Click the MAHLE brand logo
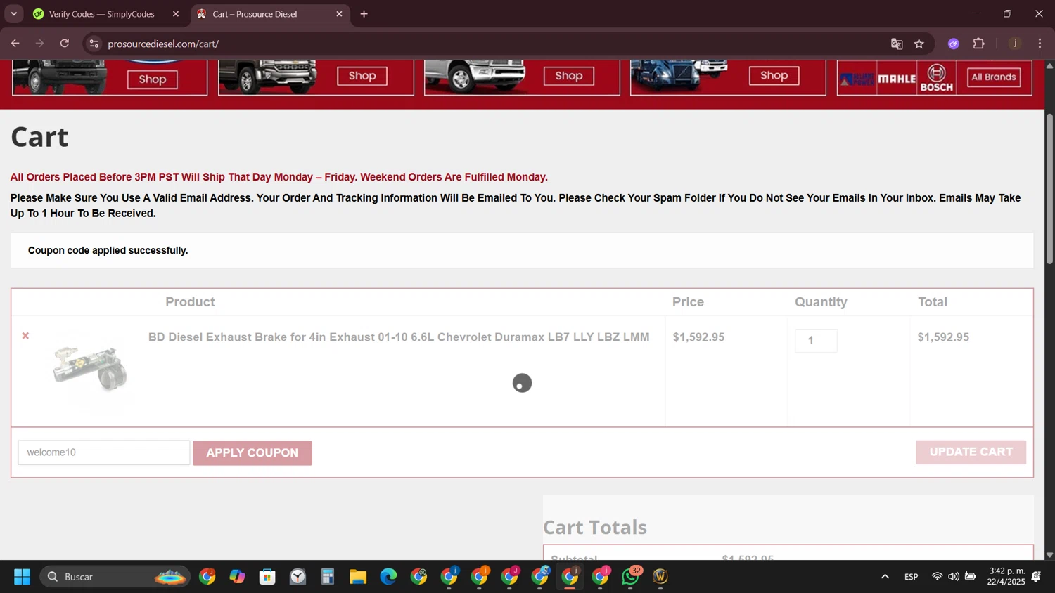Screen dimensions: 1055x593 click(x=897, y=79)
